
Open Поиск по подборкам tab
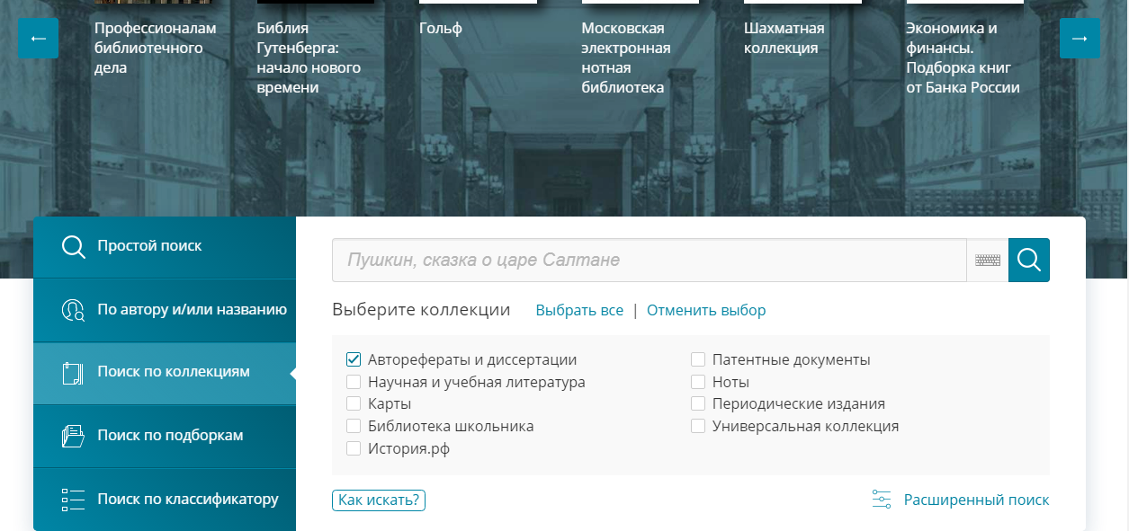point(165,436)
